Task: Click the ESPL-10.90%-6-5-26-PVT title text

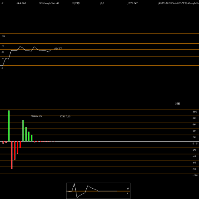Action: [x=172, y=3]
